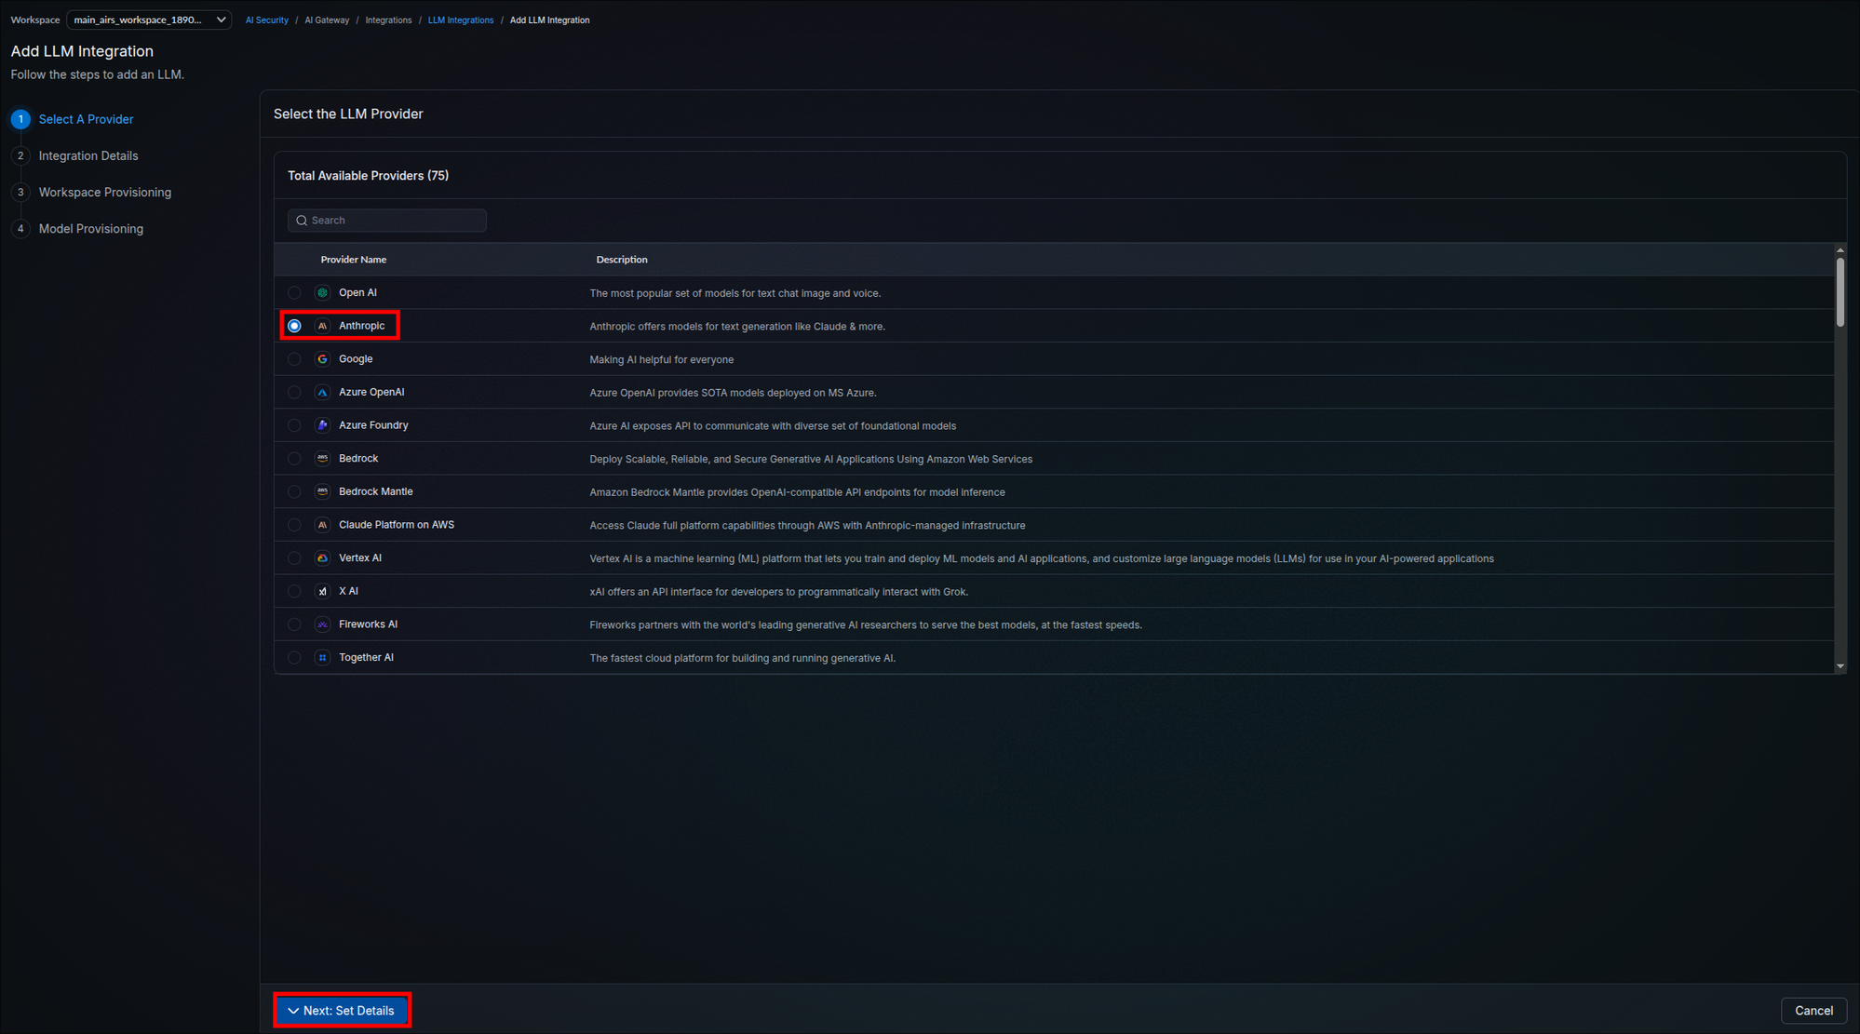Click the Integrations breadcrumb

click(x=388, y=20)
